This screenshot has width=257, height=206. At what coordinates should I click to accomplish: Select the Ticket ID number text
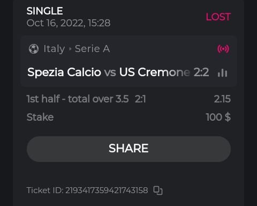107,190
